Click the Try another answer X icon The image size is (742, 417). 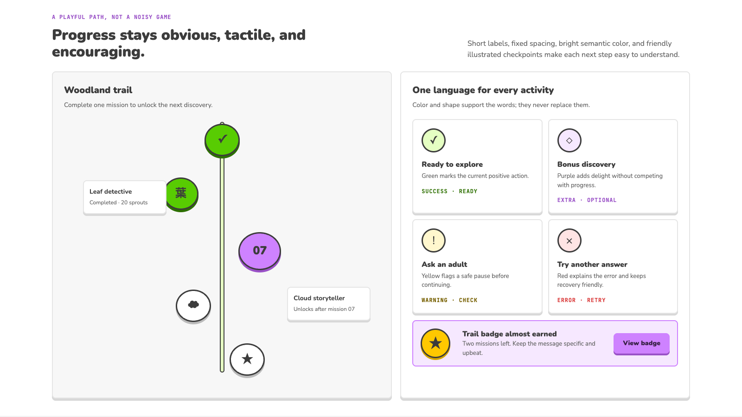point(569,240)
